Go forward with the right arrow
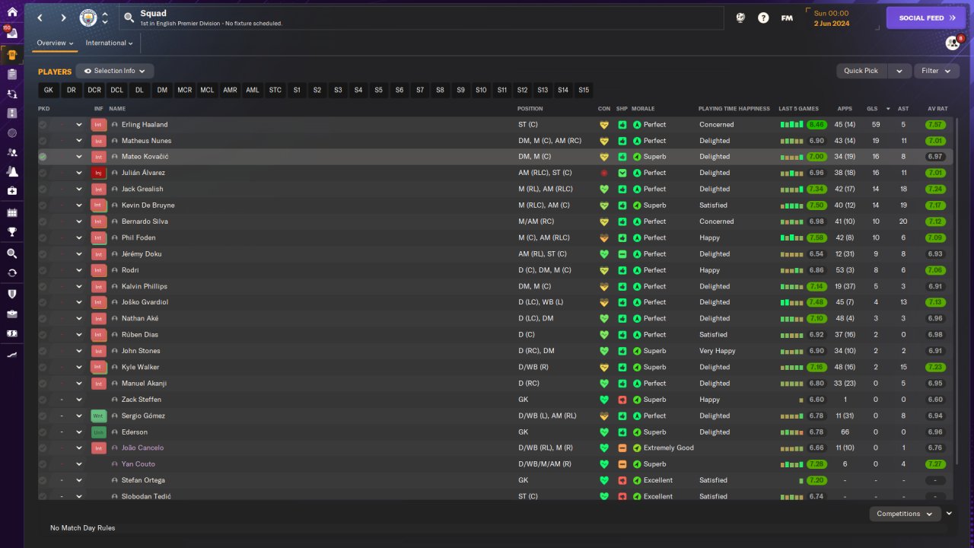 click(63, 18)
